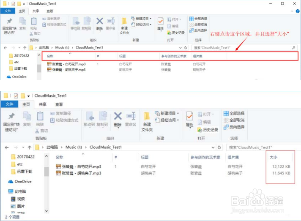The height and width of the screenshot is (221, 301).
Task: Click the search box in bottom window
Action: pyautogui.click(x=263, y=147)
